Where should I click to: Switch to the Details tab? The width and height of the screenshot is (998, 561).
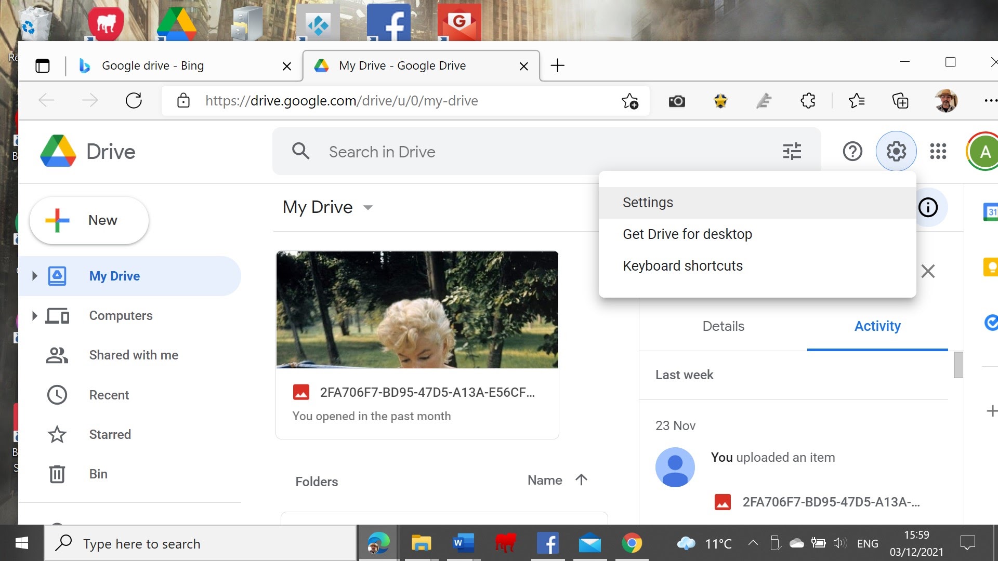723,326
